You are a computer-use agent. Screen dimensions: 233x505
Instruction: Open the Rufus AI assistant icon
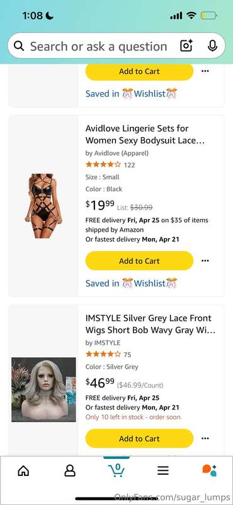210,470
